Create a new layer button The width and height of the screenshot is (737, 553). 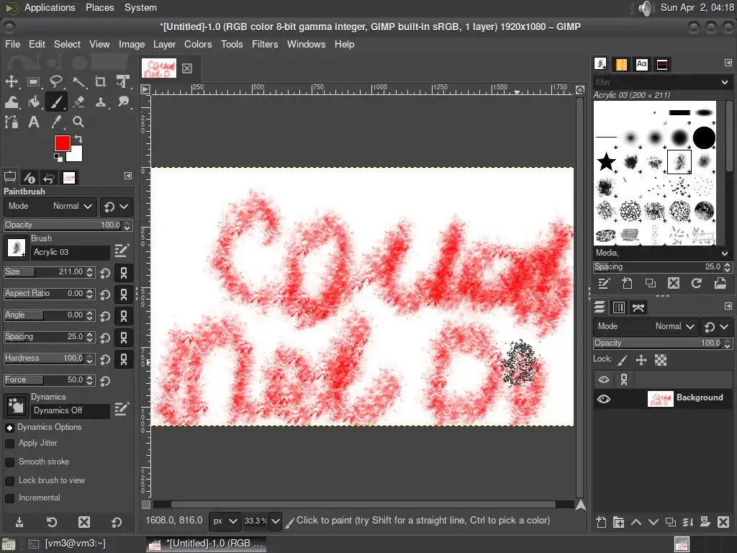tap(601, 522)
